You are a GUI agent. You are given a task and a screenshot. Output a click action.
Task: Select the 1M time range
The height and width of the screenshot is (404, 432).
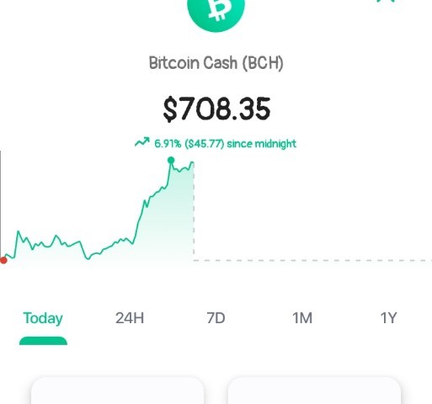pyautogui.click(x=302, y=318)
